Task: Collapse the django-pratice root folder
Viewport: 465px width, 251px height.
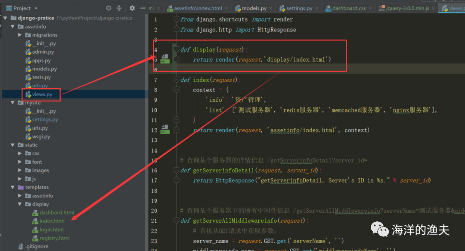Action: click(x=5, y=18)
